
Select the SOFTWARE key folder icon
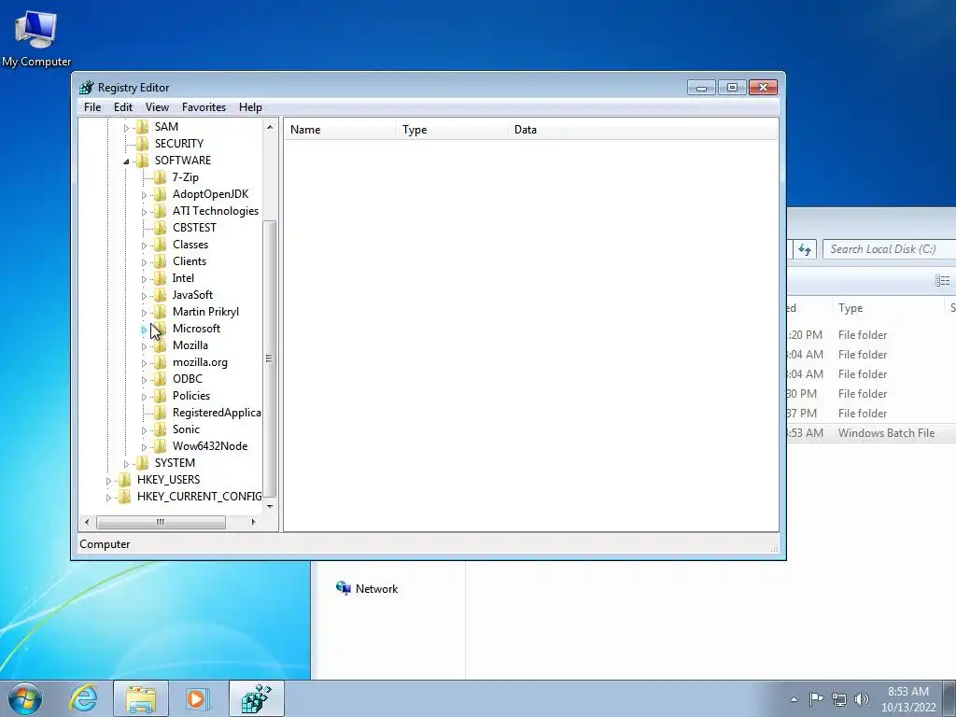point(142,161)
